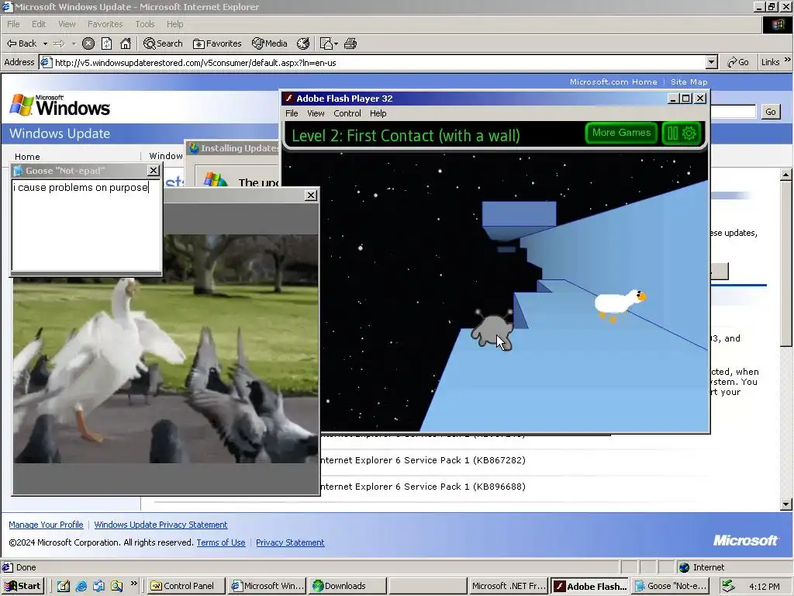The height and width of the screenshot is (596, 794).
Task: Print the page with the printer icon
Action: point(350,43)
